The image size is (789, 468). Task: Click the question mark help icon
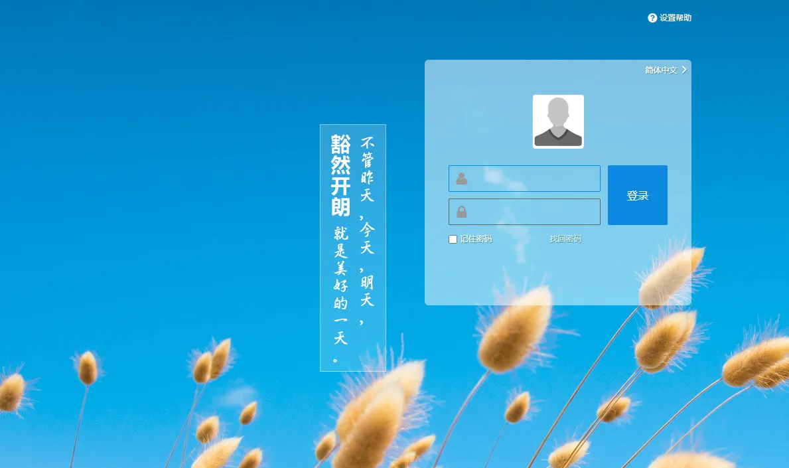click(x=652, y=18)
